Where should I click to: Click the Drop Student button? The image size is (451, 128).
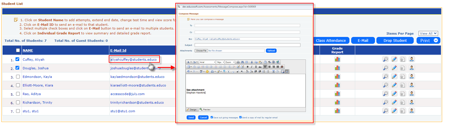pos(395,41)
